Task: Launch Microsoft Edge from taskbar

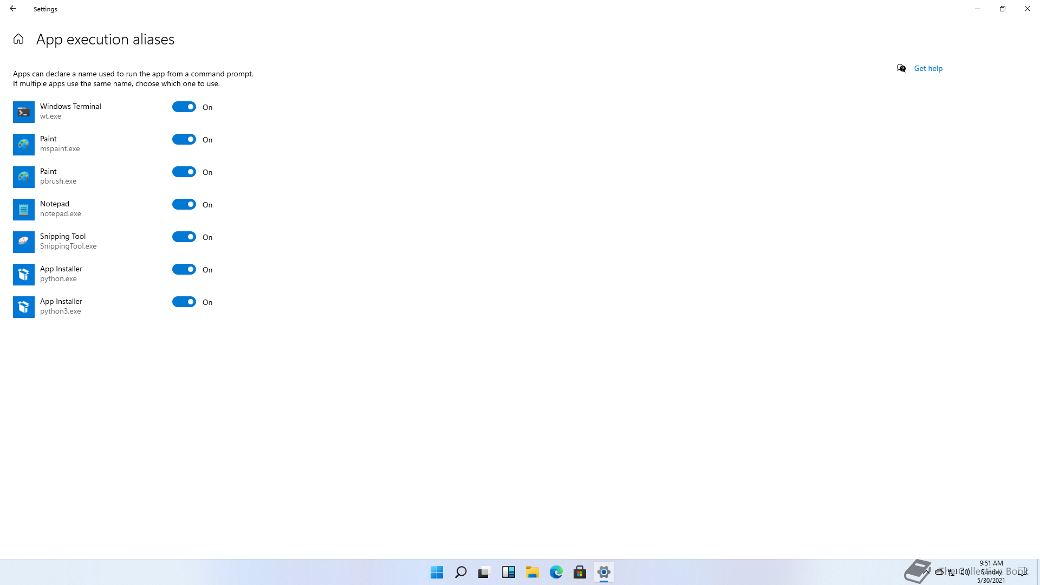Action: (x=556, y=572)
